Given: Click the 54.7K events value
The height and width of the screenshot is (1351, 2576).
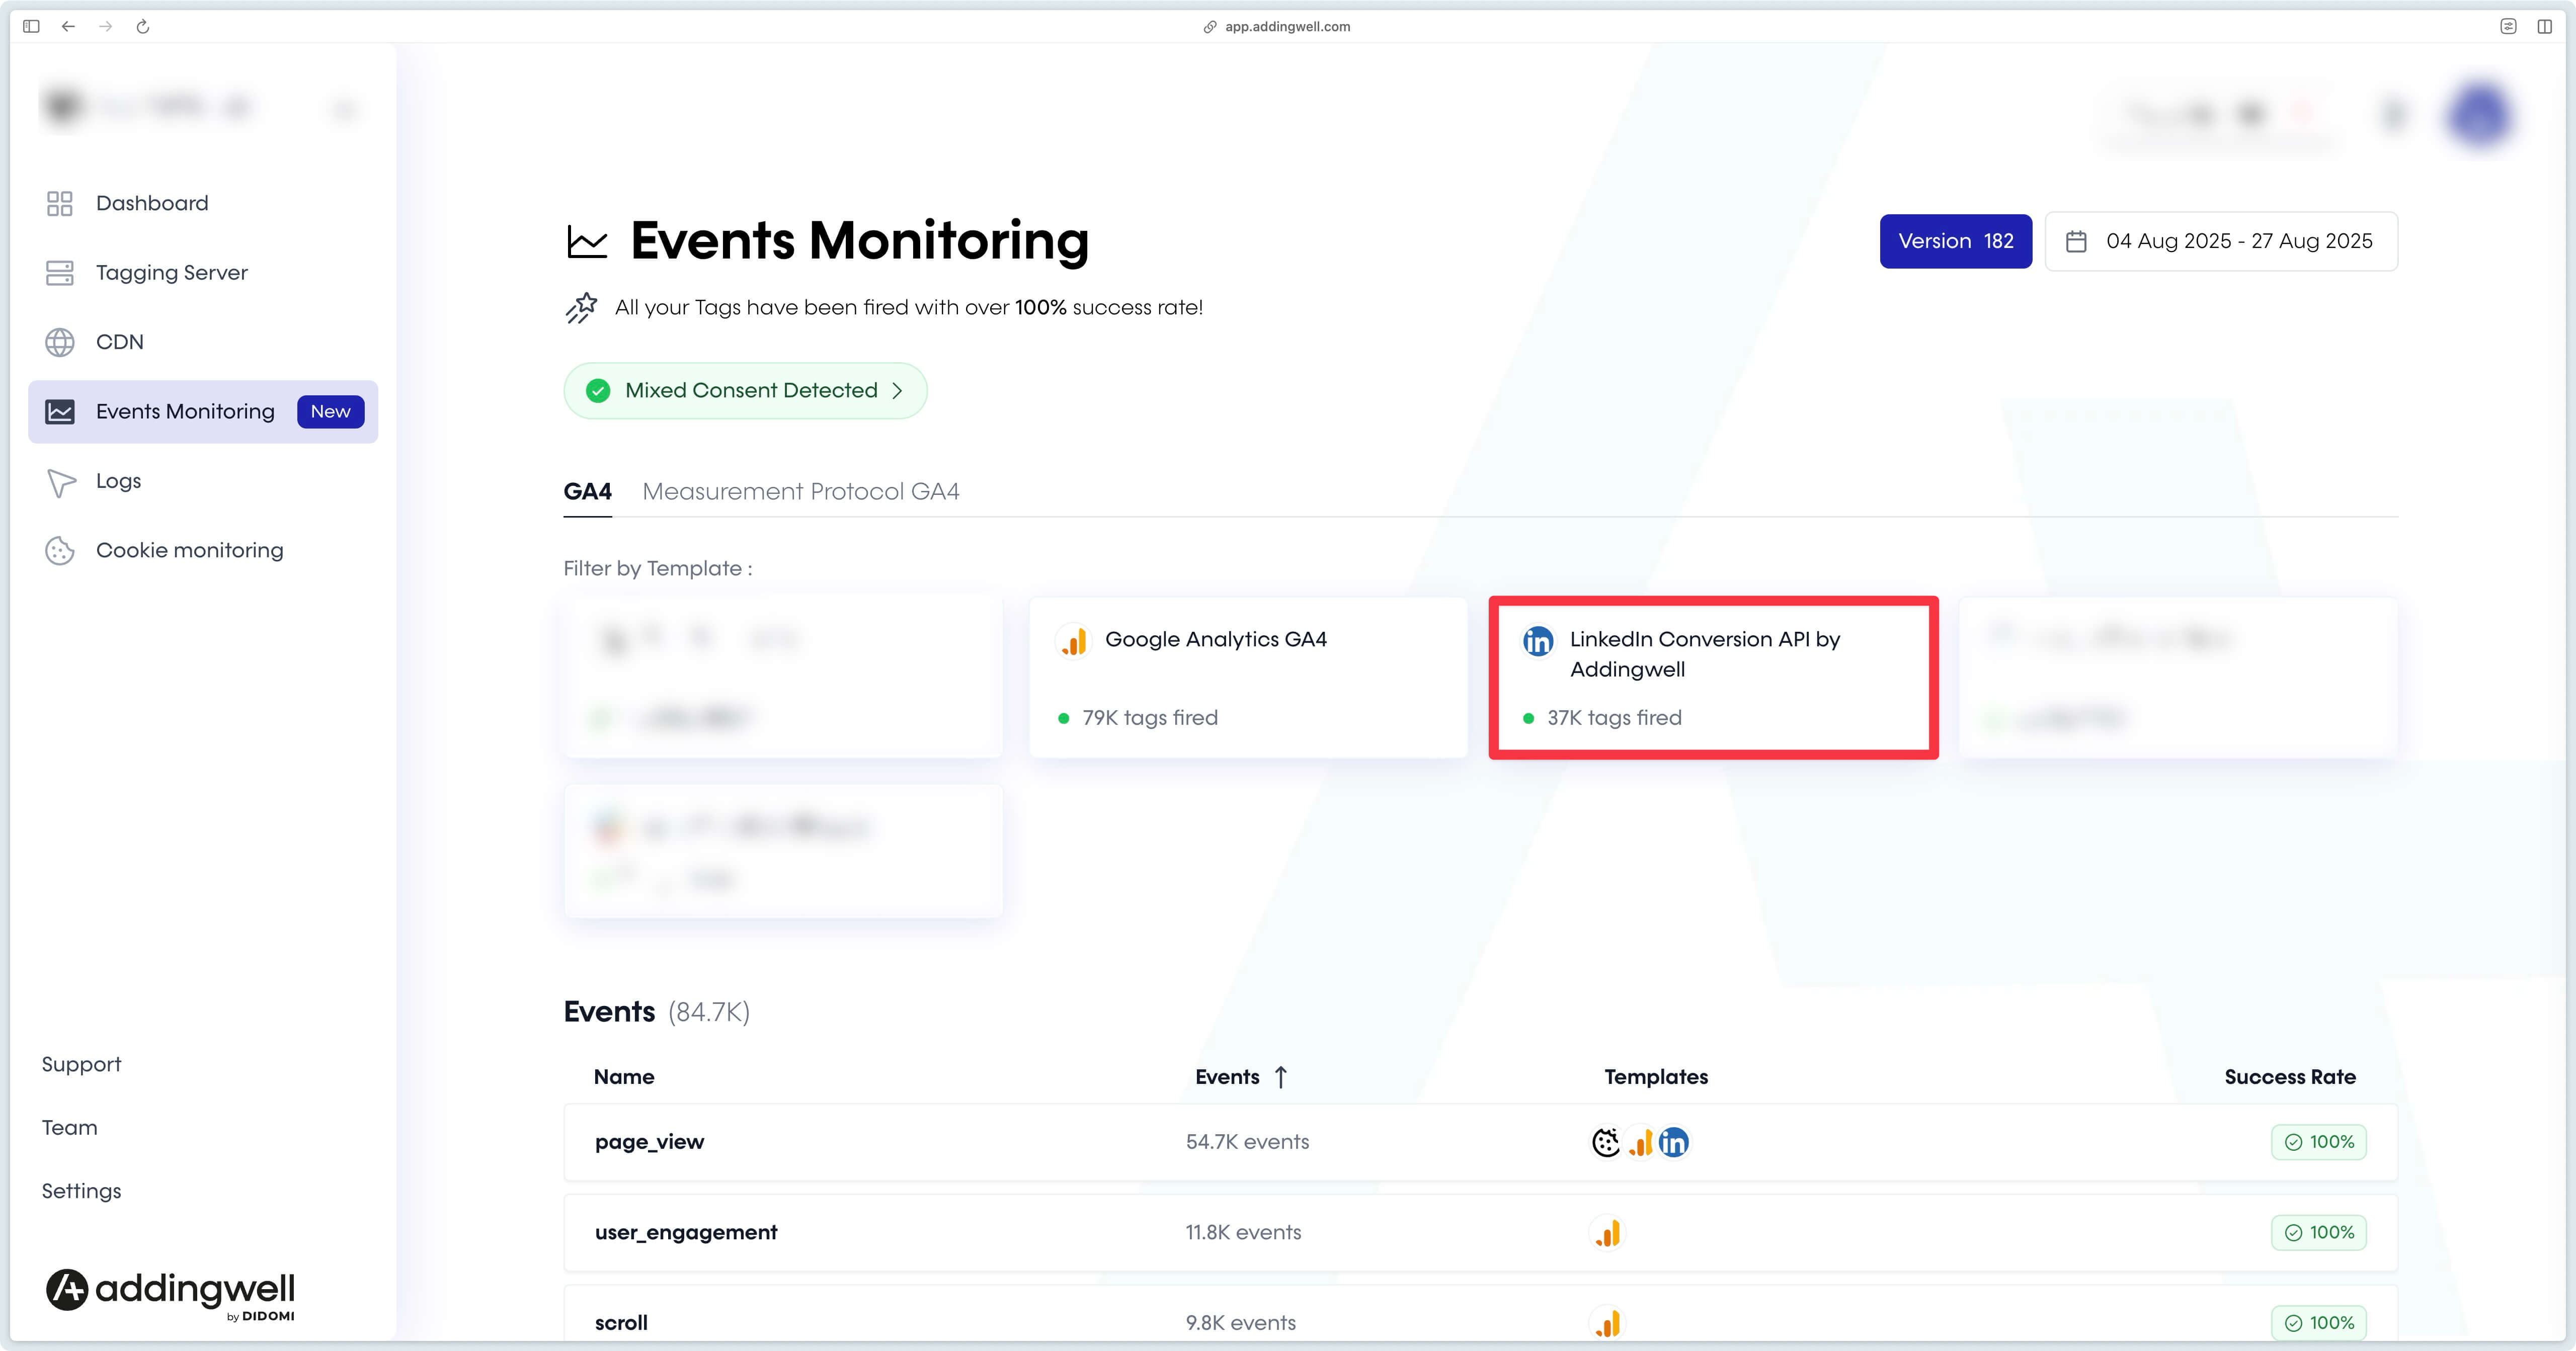Looking at the screenshot, I should 1247,1143.
